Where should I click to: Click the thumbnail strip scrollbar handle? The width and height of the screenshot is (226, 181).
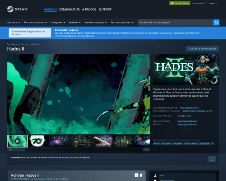click(x=20, y=150)
